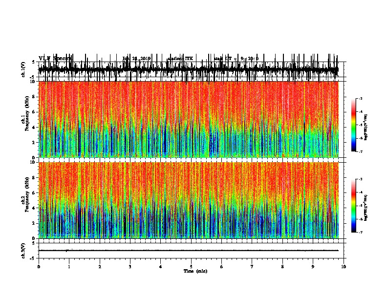Viewport: 387px width, 299px height.
Task: Click the ch.1 waveform "-5" volt tick label
Action: tap(33, 77)
